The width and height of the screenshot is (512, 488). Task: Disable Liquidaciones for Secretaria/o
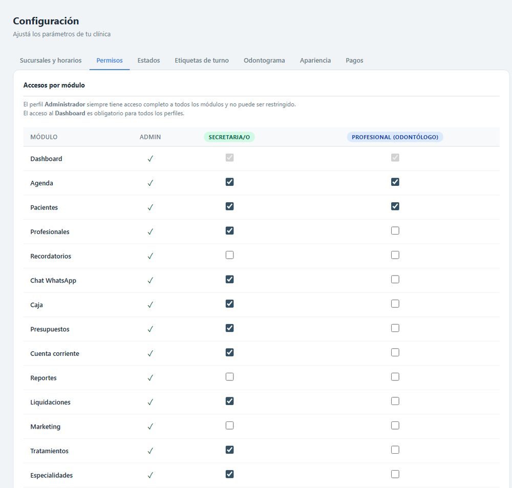pyautogui.click(x=229, y=401)
